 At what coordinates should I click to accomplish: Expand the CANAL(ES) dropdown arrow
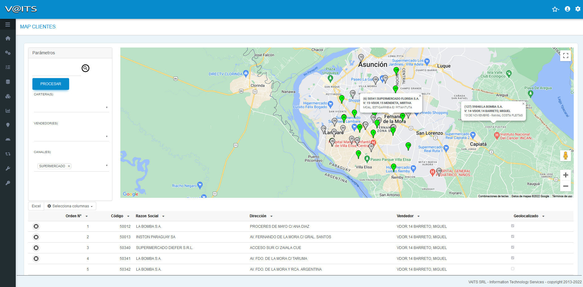tap(107, 166)
